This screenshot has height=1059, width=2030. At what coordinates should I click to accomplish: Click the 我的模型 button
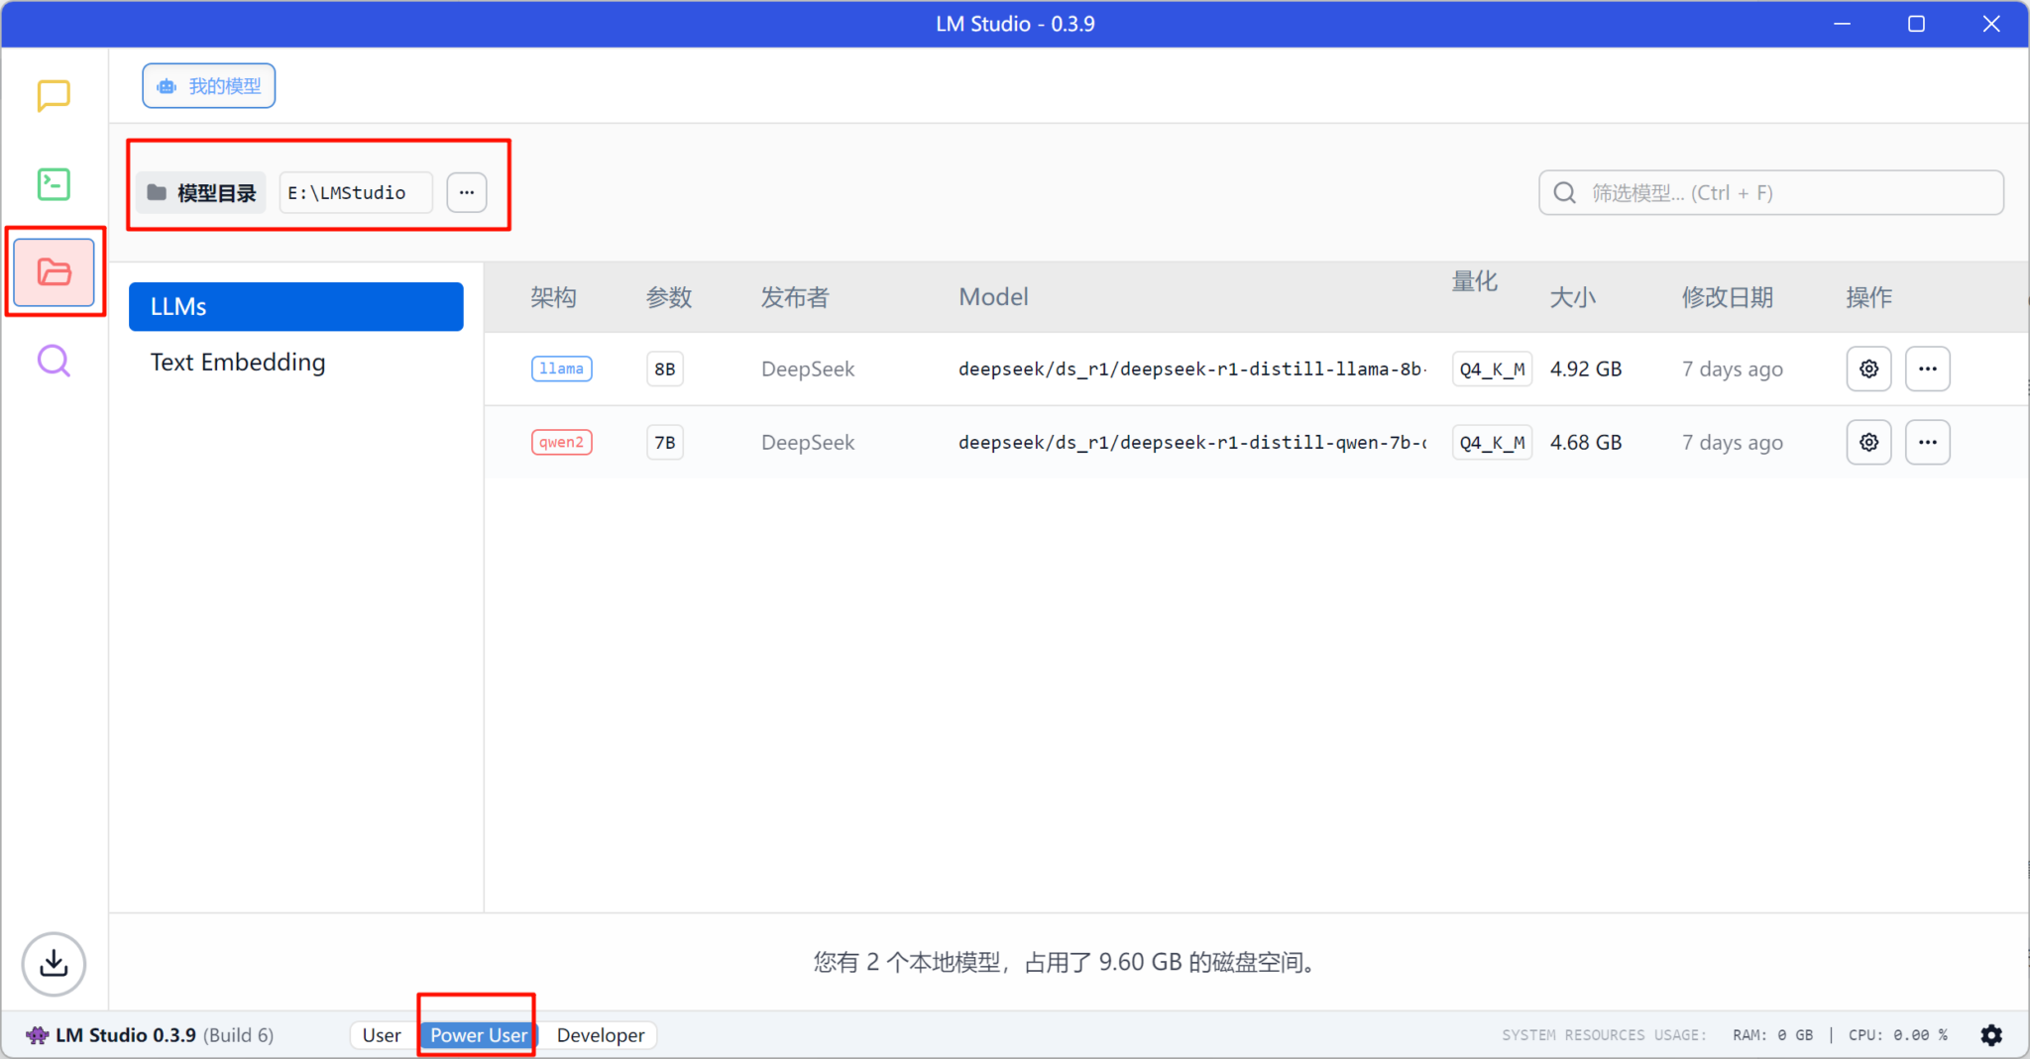(208, 85)
